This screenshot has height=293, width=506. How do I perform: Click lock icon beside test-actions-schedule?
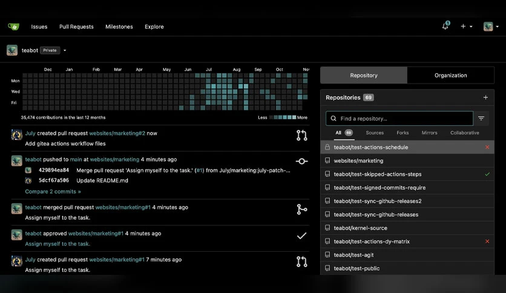pyautogui.click(x=327, y=147)
